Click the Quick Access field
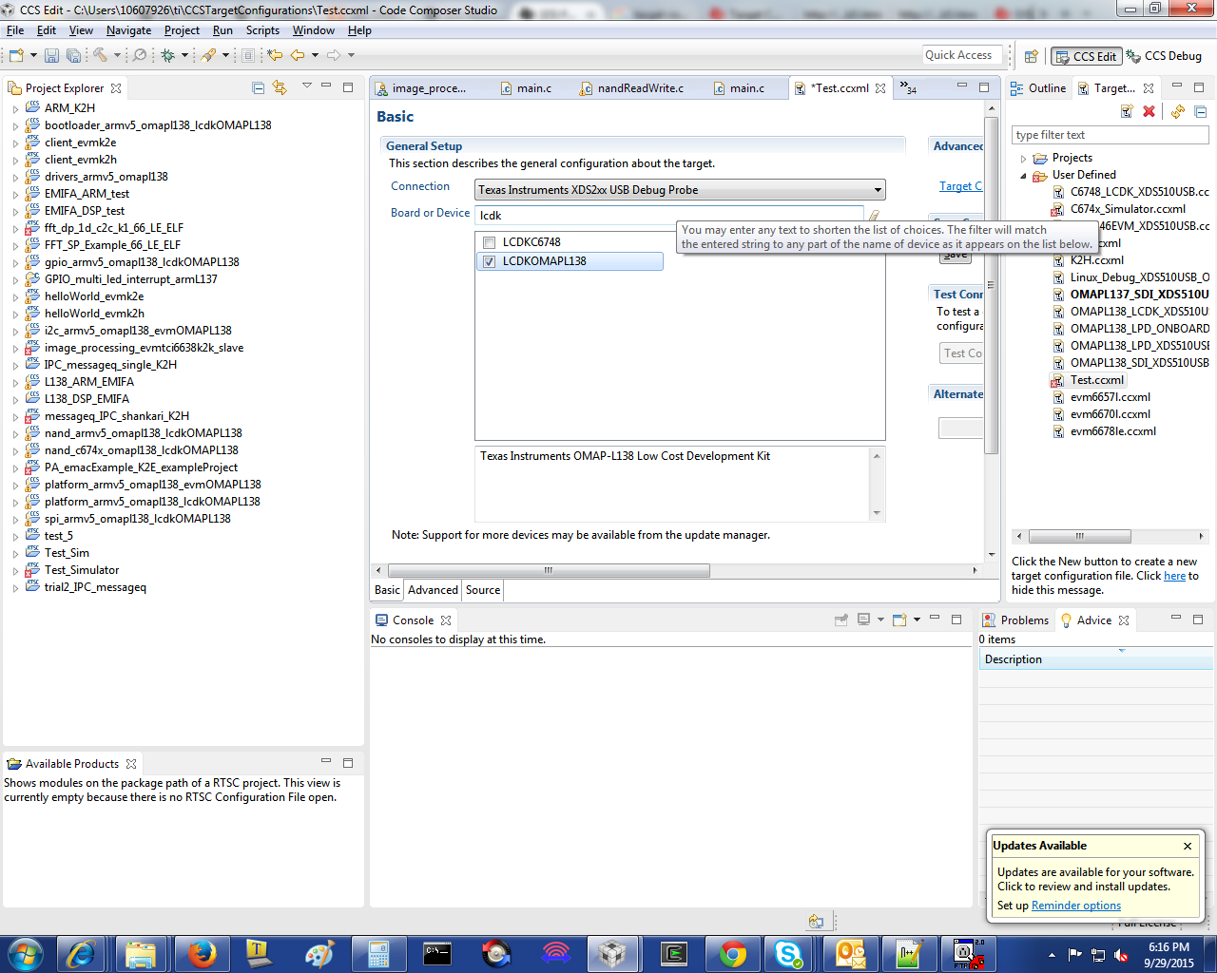 962,55
